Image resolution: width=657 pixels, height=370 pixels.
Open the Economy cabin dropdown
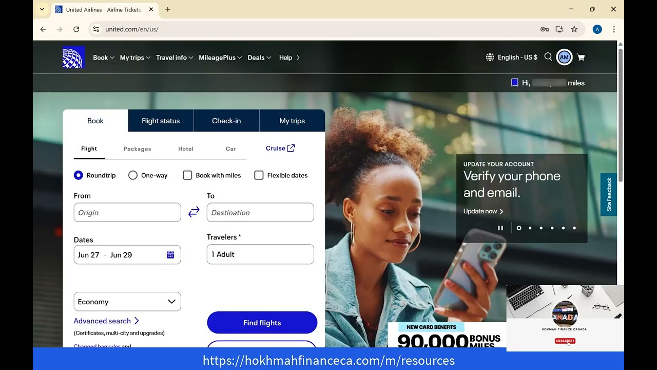[x=127, y=302]
